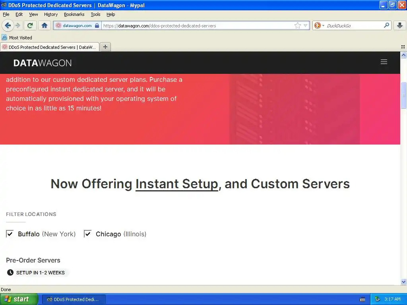Open the Most Visited bookmarks folder

(17, 38)
